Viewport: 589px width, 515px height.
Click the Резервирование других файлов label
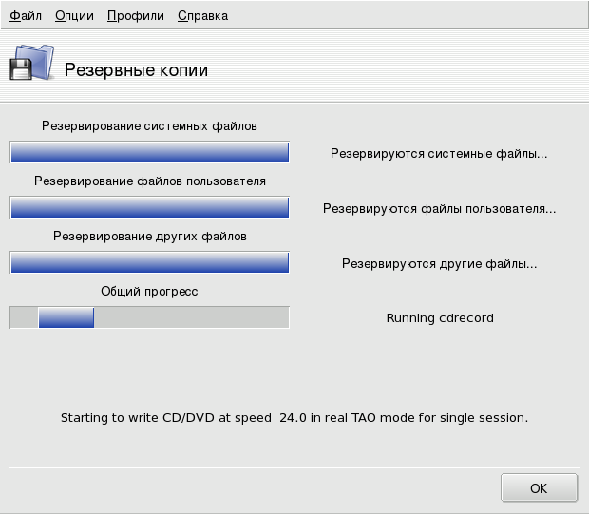[149, 236]
